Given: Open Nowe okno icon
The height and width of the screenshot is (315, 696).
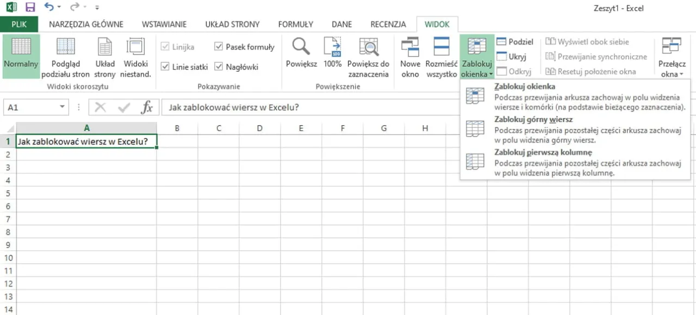Looking at the screenshot, I should click(x=410, y=47).
